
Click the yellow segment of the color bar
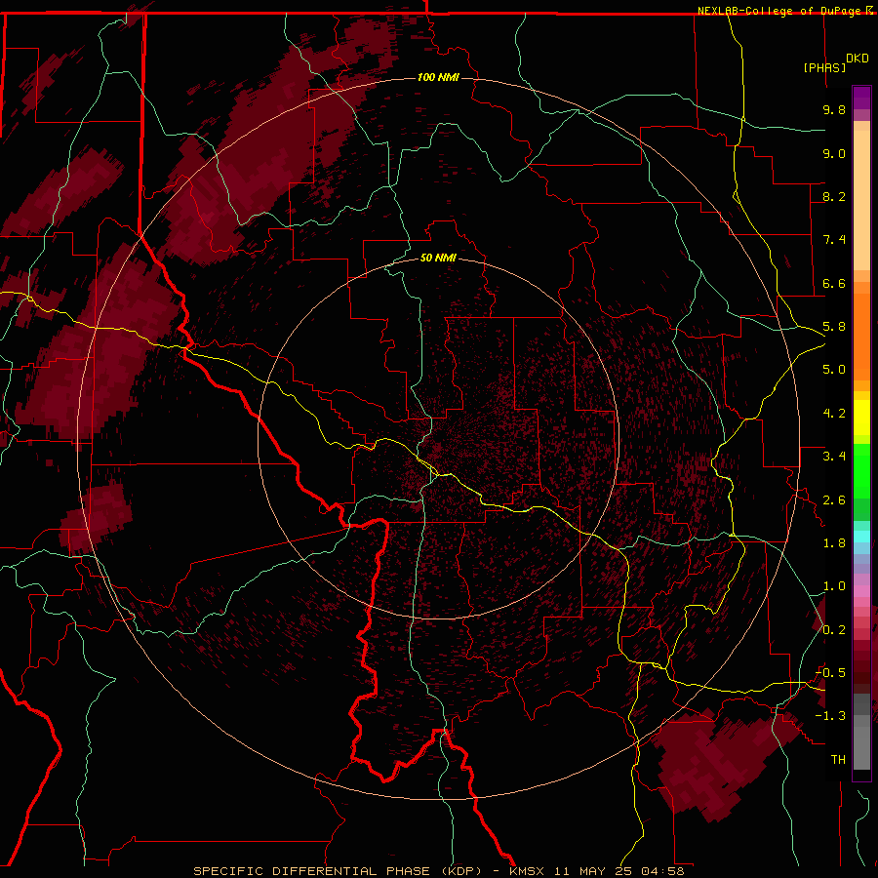[x=861, y=418]
